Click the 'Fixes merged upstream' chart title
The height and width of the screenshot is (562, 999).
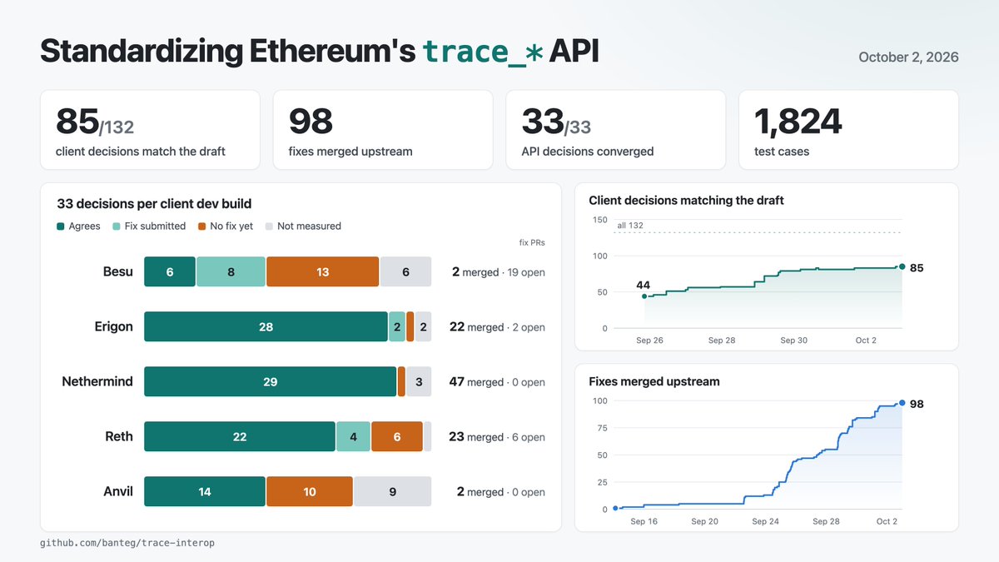(x=654, y=381)
